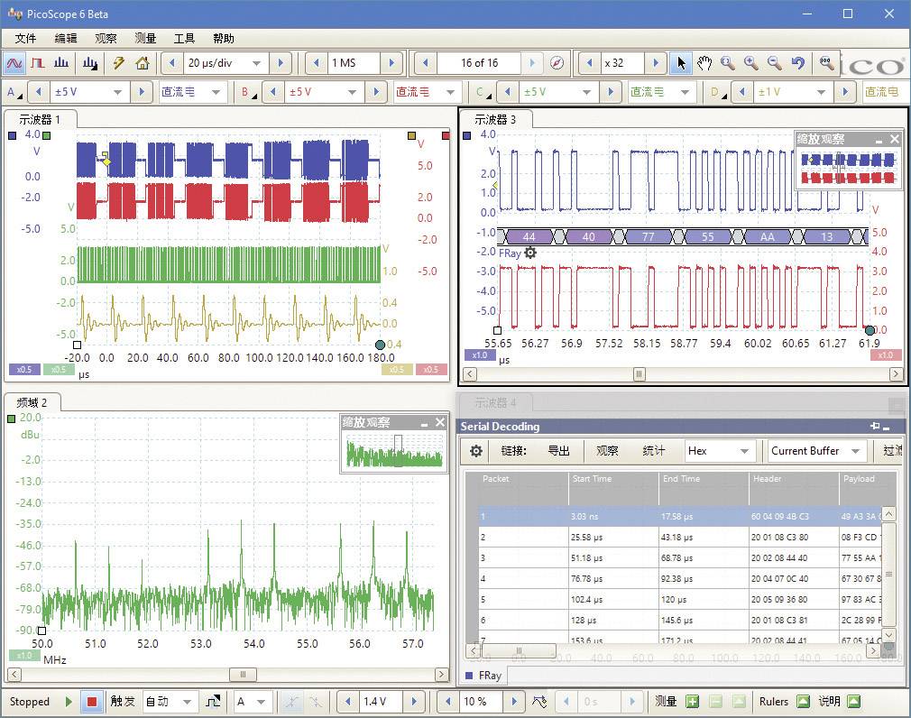Change decode format using the Hex dropdown

tap(719, 450)
